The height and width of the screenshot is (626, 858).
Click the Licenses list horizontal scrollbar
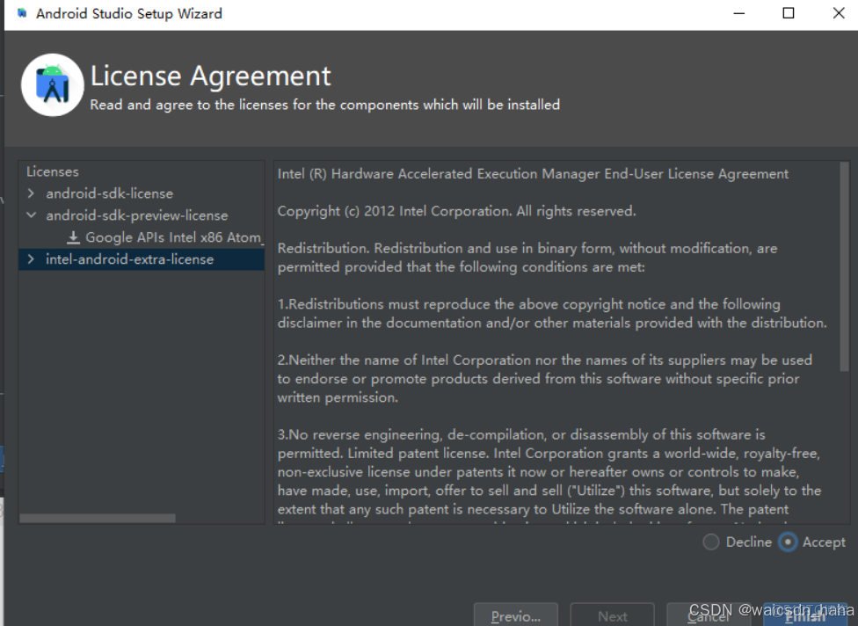pos(97,519)
